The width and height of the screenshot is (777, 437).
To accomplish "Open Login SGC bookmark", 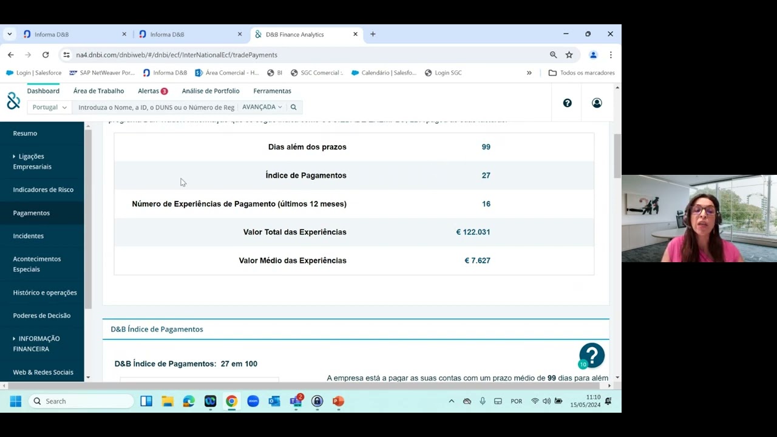I will tap(443, 73).
